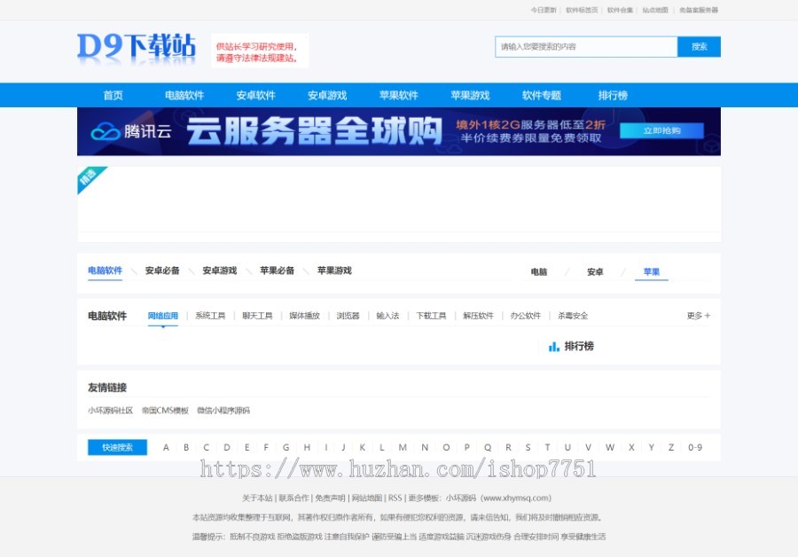The image size is (798, 557).
Task: Open 首页 in the main navigation
Action: [113, 95]
